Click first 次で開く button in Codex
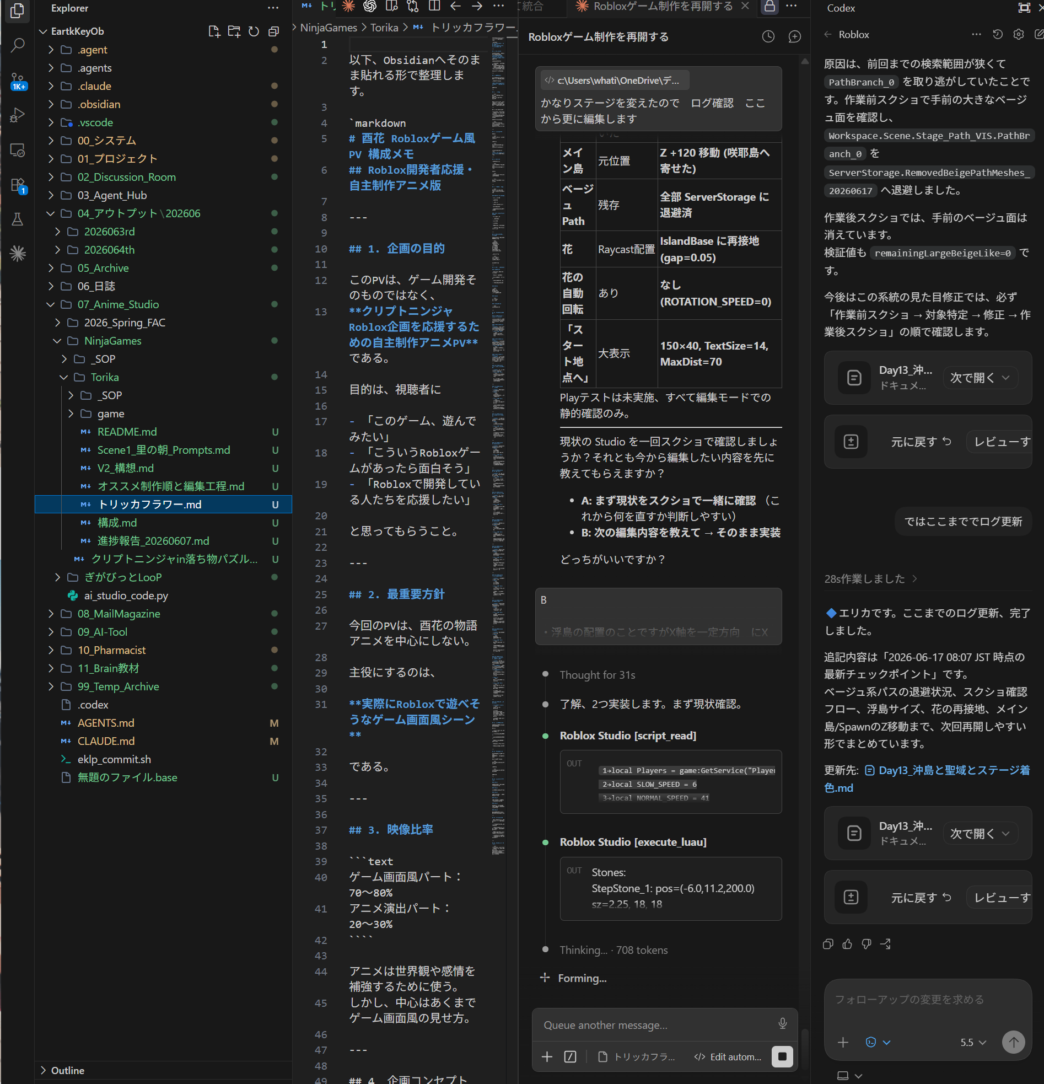This screenshot has height=1084, width=1044. click(x=980, y=378)
